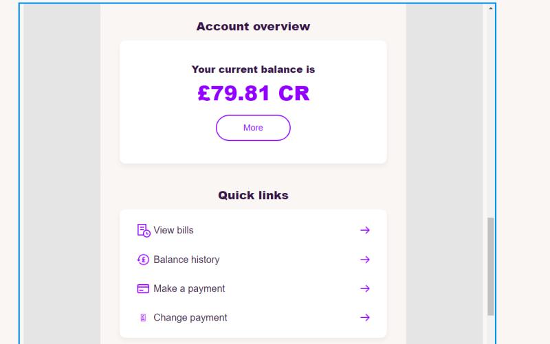The width and height of the screenshot is (550, 344).
Task: Click the 'Your current balance is' text
Action: point(253,69)
